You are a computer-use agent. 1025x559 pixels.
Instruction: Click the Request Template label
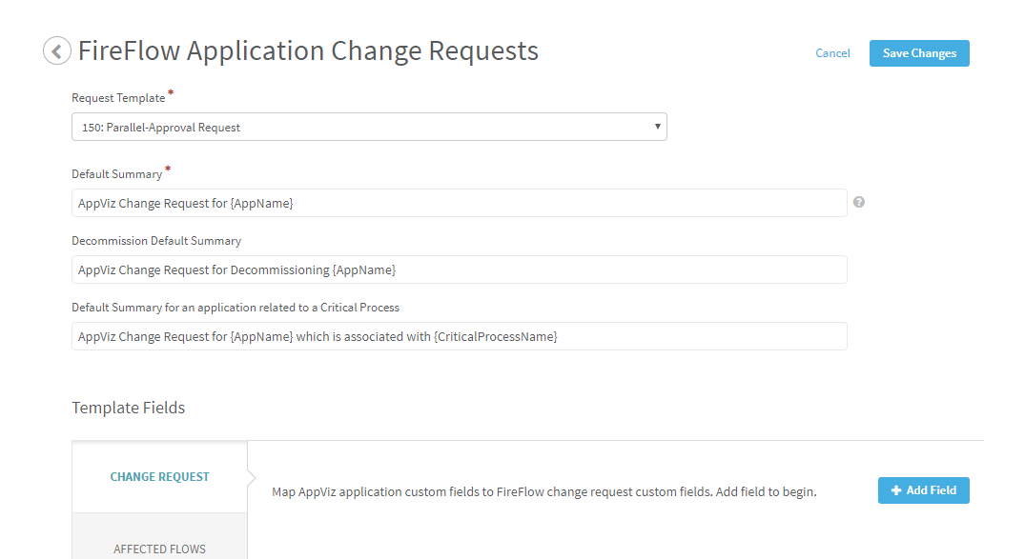pos(118,98)
